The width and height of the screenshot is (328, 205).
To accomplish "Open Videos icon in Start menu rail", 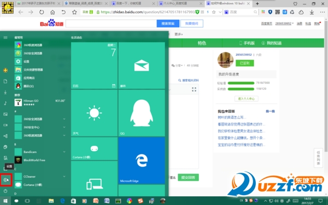I will point(5,125).
